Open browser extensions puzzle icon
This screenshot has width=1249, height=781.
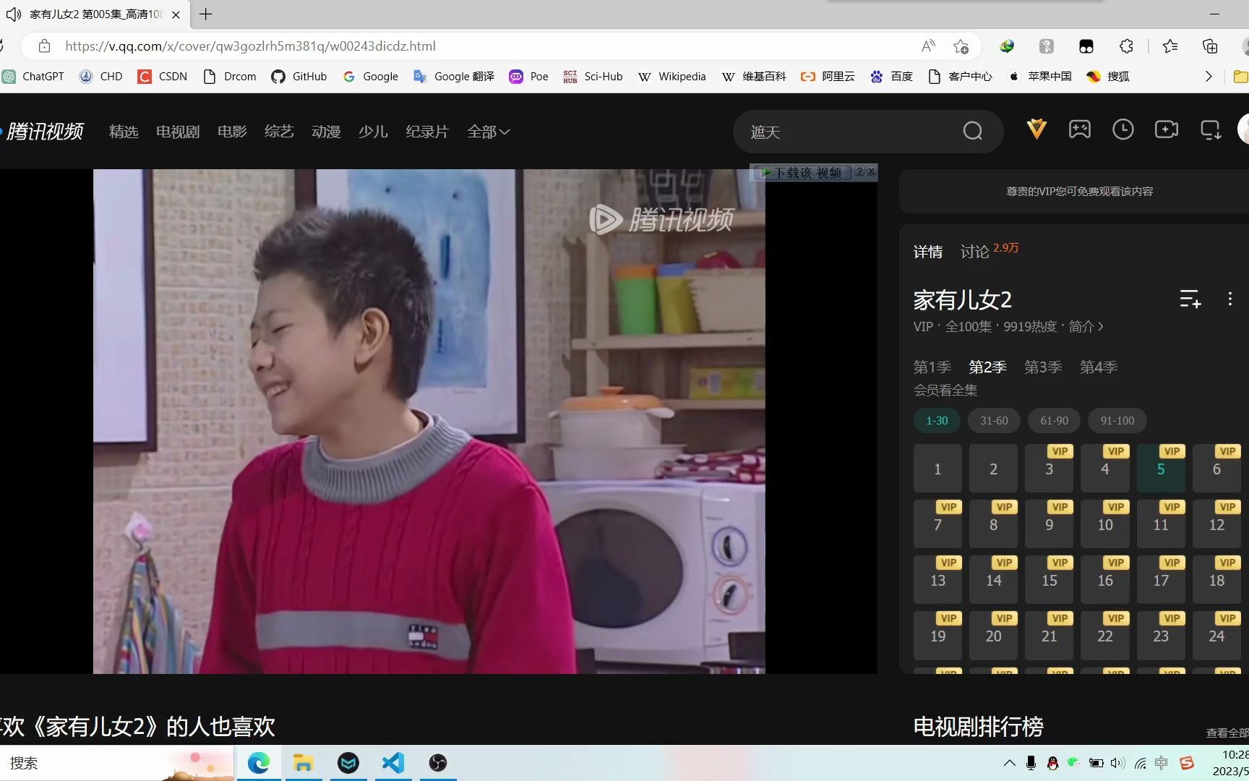click(1126, 46)
